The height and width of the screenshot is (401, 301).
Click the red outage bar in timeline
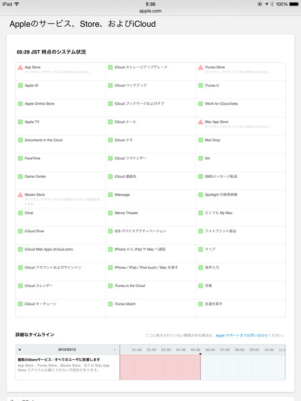[160, 367]
